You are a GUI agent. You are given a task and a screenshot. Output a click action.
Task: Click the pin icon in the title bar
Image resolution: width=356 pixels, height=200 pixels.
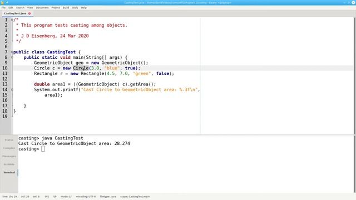(7, 2)
